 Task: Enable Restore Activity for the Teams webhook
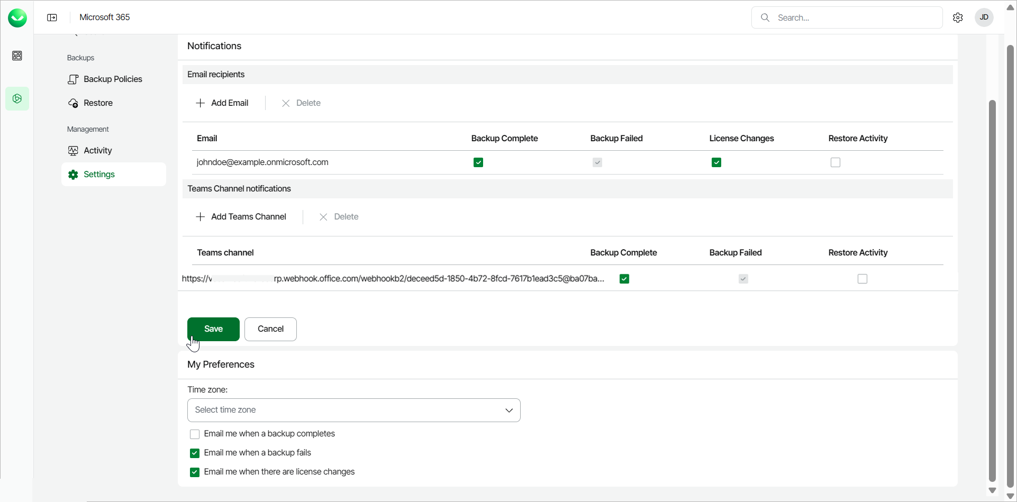(862, 279)
